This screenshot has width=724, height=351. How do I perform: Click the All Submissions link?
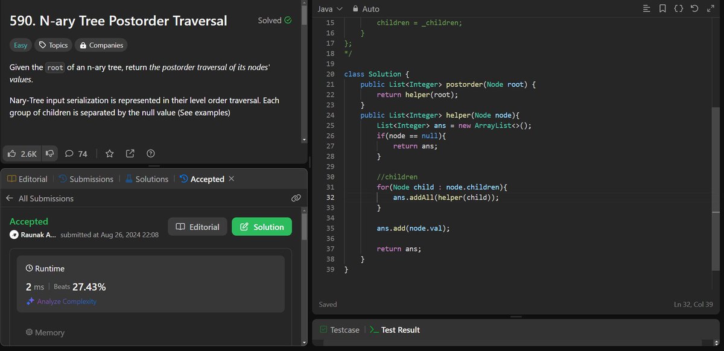[46, 198]
